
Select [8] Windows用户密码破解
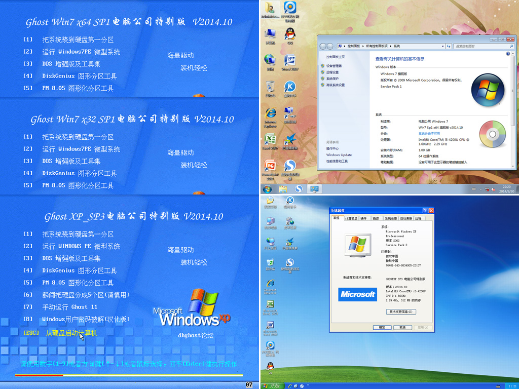coord(77,319)
